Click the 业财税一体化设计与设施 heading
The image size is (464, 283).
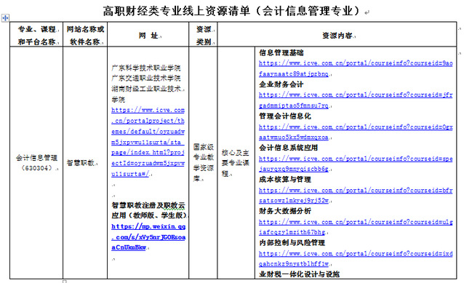(299, 274)
